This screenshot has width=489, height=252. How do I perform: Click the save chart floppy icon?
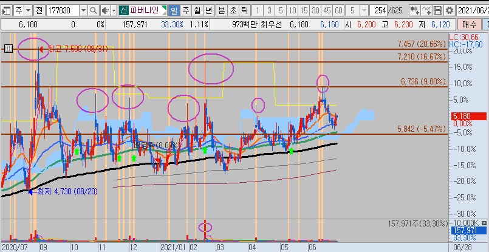point(438,10)
